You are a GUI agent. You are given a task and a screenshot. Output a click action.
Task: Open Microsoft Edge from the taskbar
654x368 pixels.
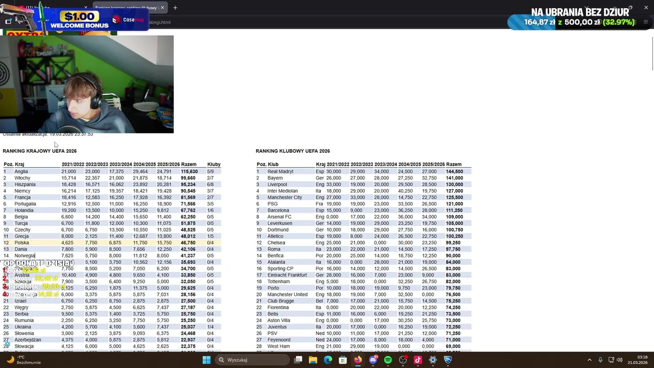pos(328,360)
